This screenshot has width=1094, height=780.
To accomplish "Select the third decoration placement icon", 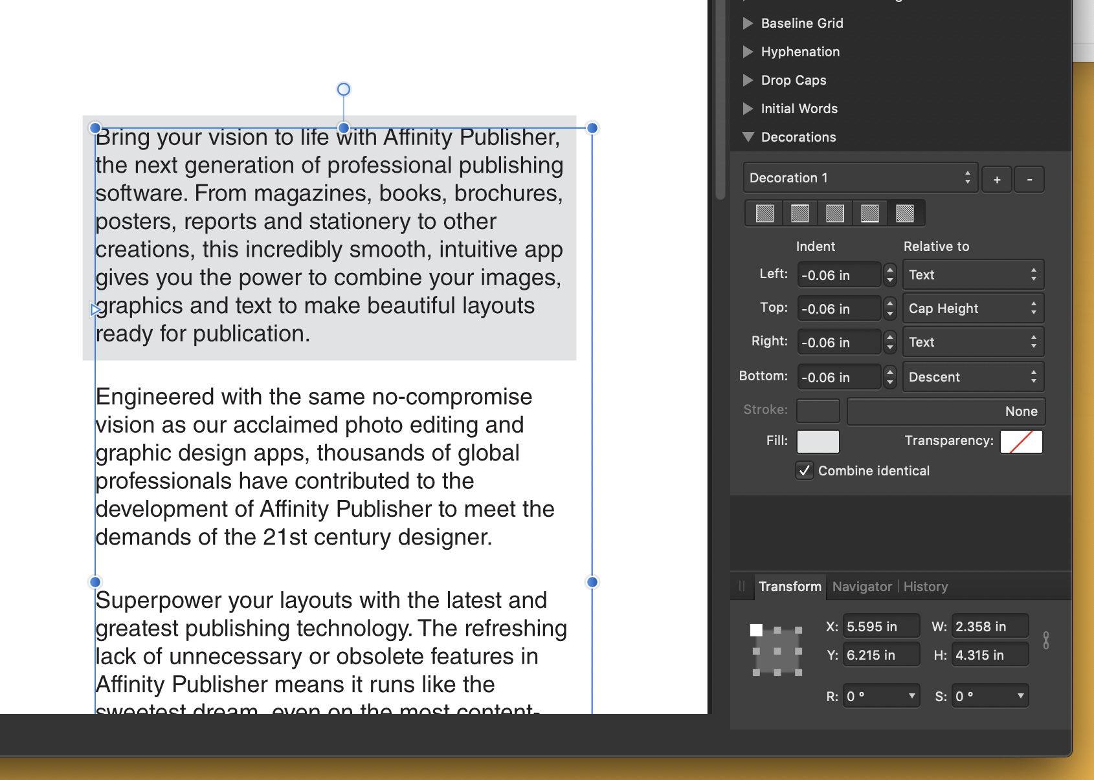I will coord(835,213).
